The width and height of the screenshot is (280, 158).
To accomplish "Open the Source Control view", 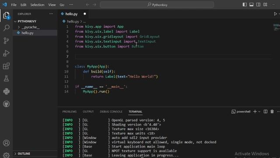I will (6, 41).
